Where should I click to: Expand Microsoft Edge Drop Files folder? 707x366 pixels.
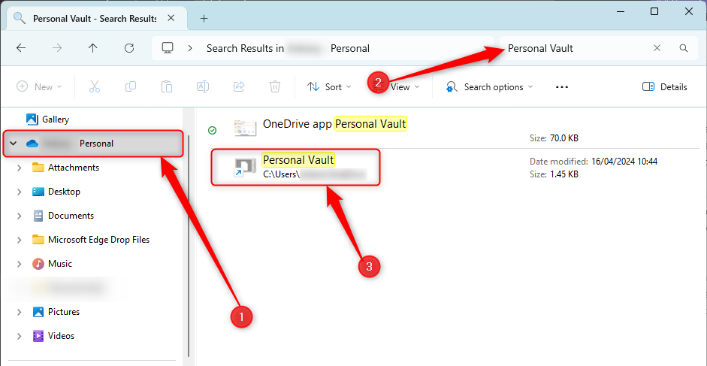tap(19, 240)
